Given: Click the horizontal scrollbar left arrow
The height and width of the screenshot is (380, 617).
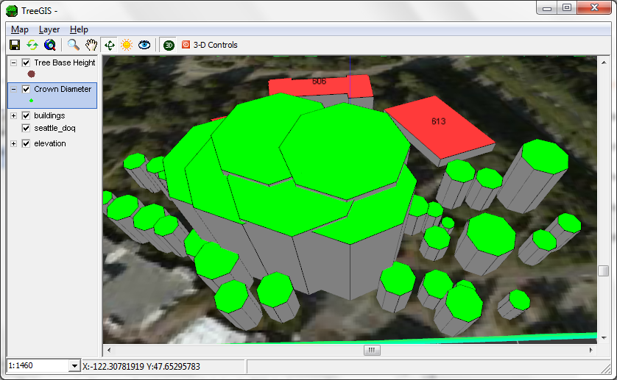Looking at the screenshot, I should (x=109, y=350).
